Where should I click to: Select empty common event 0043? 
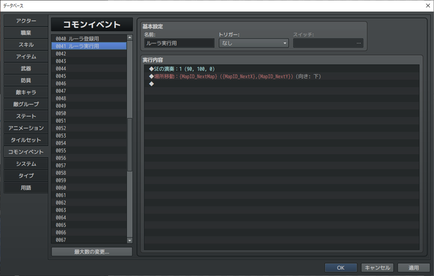tap(89, 61)
